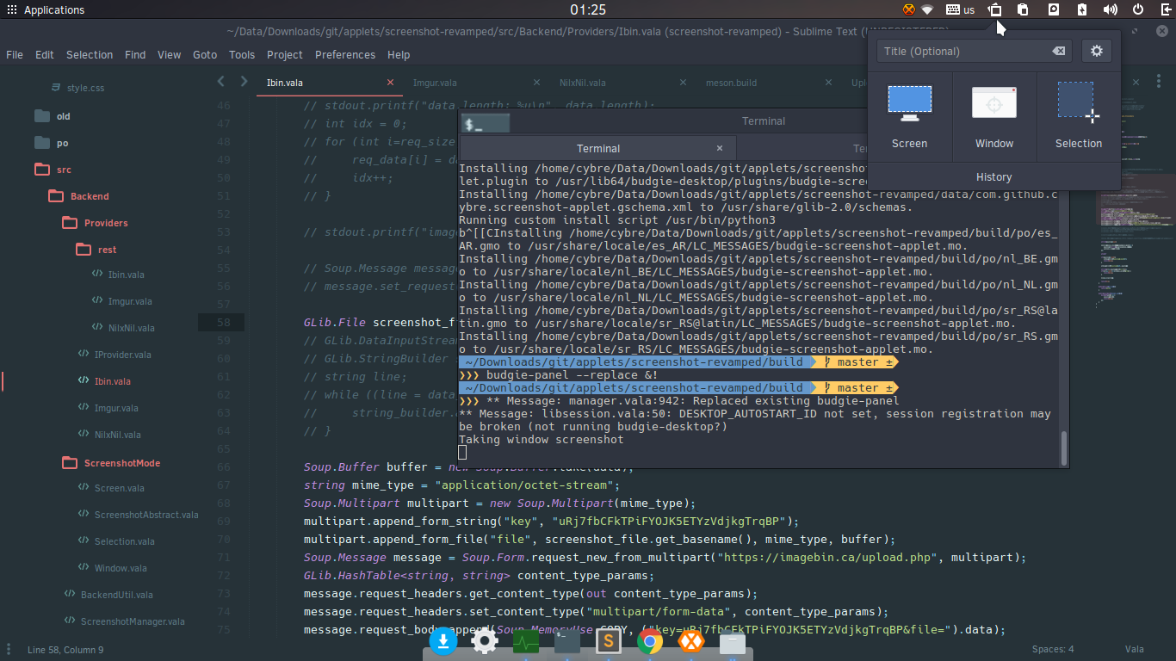Open the clipboard applet in panel
Viewport: 1176px width, 661px height.
pyautogui.click(x=1023, y=9)
